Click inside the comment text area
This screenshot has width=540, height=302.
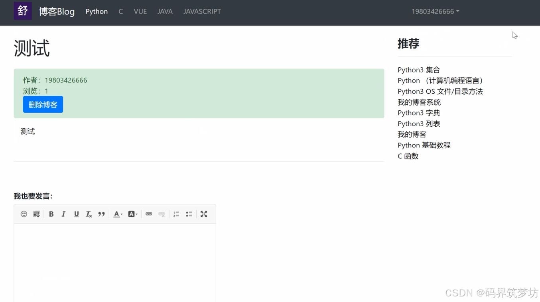point(115,263)
